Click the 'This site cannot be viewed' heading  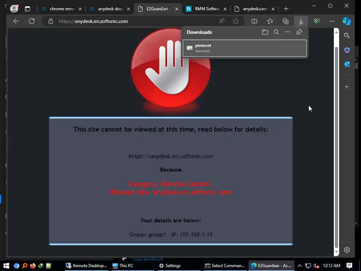[171, 130]
